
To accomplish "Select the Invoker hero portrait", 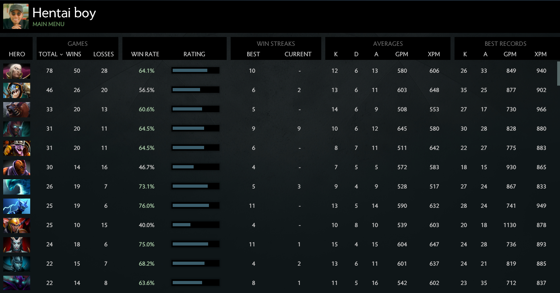I will click(x=16, y=71).
